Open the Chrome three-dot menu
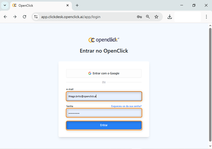This screenshot has width=212, height=149. [206, 17]
